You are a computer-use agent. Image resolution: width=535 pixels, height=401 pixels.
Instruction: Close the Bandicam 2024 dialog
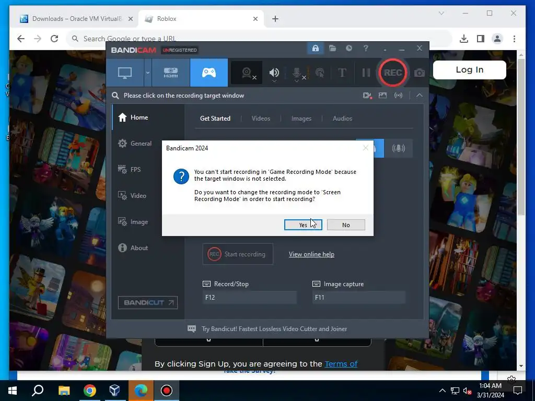point(365,148)
